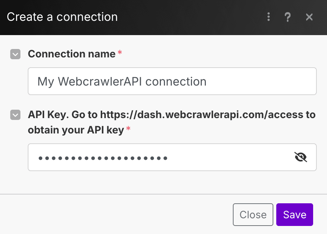Click the required asterisk beside Connection name
Image resolution: width=327 pixels, height=234 pixels.
click(x=119, y=52)
